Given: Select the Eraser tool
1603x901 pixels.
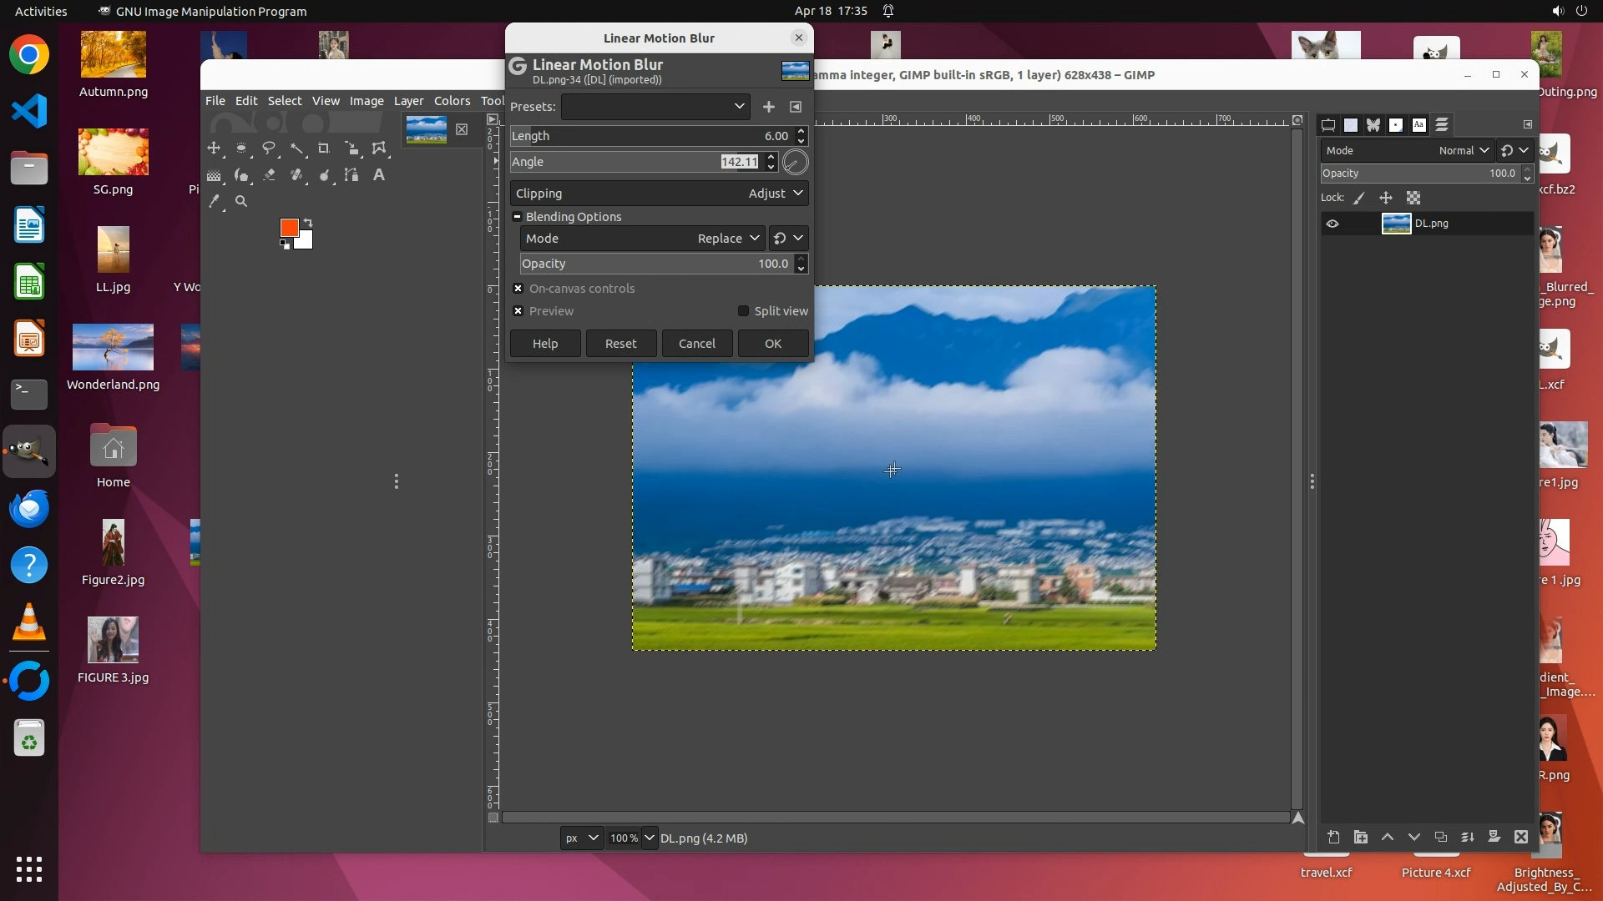Looking at the screenshot, I should (x=269, y=175).
